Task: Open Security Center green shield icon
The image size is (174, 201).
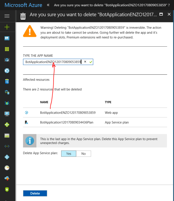Action: tap(7, 190)
